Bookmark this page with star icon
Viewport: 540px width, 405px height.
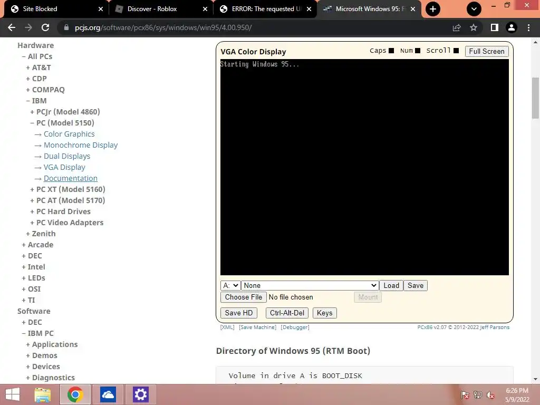point(474,27)
